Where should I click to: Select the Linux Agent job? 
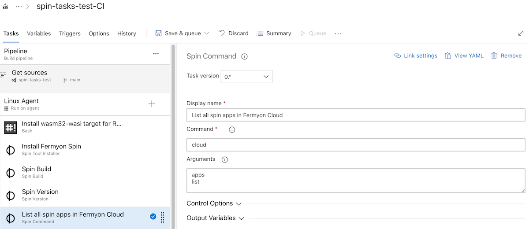(x=85, y=104)
